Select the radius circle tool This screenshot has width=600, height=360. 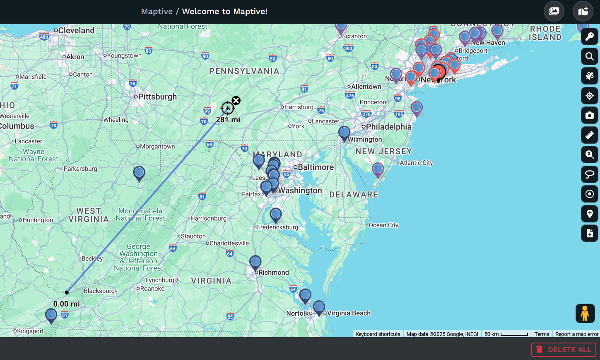[590, 194]
